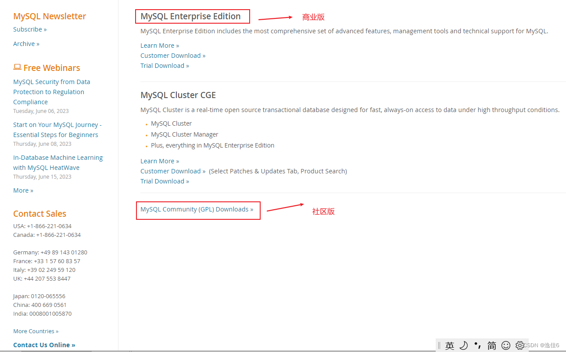566x352 pixels.
Task: Click the Free Webinars heading text
Action: (52, 68)
